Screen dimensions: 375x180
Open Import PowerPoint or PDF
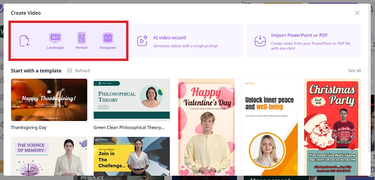(304, 41)
